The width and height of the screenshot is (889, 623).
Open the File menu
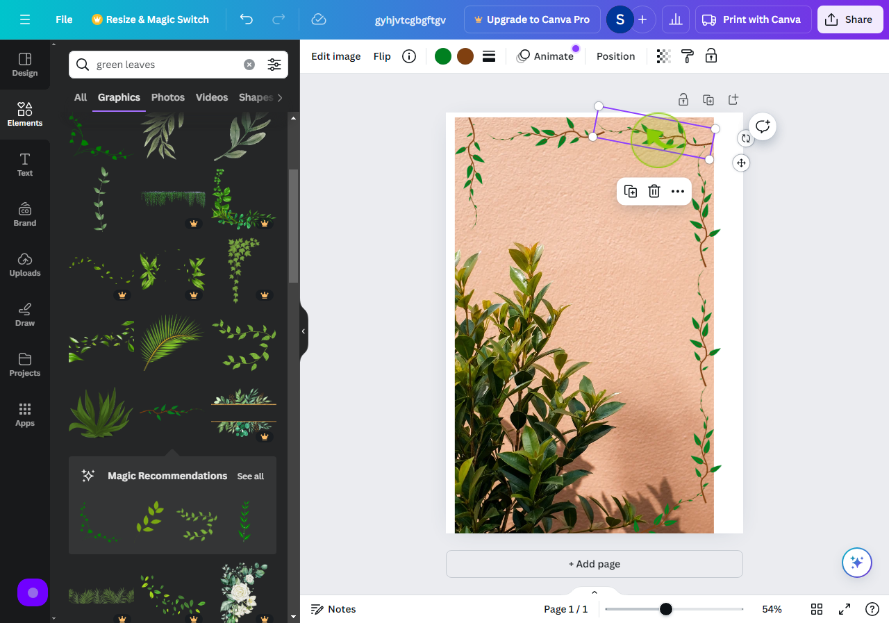tap(64, 19)
